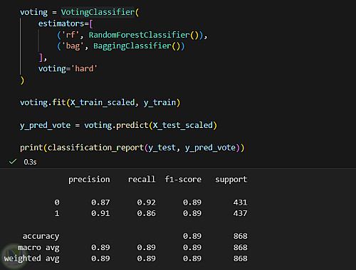Click the support column header
The height and width of the screenshot is (270, 356).
(x=231, y=180)
